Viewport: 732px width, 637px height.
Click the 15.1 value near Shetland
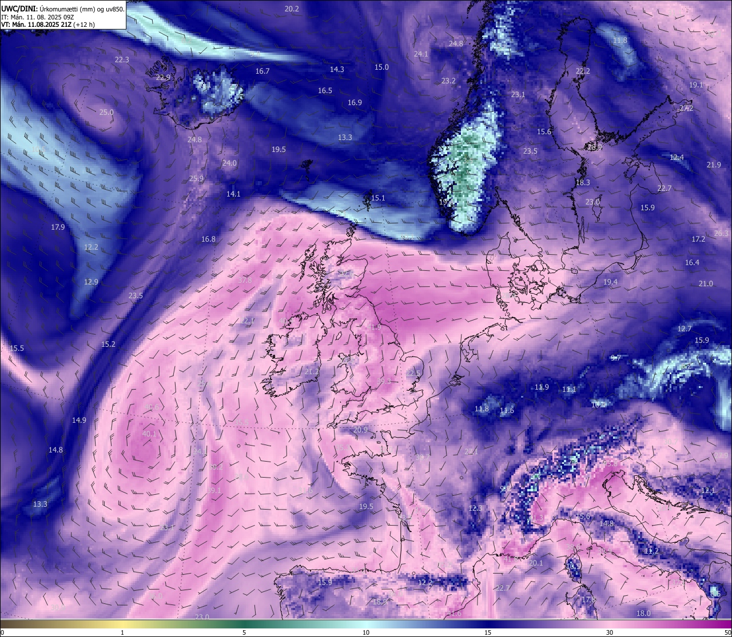[x=378, y=198]
